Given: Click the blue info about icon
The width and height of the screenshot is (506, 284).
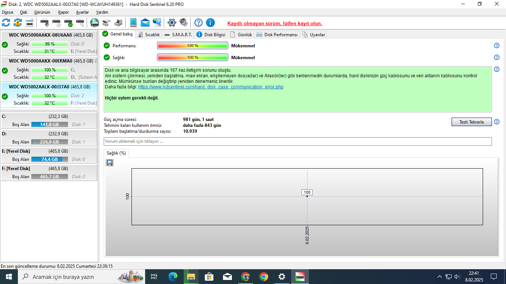Looking at the screenshot, I should pyautogui.click(x=210, y=23).
